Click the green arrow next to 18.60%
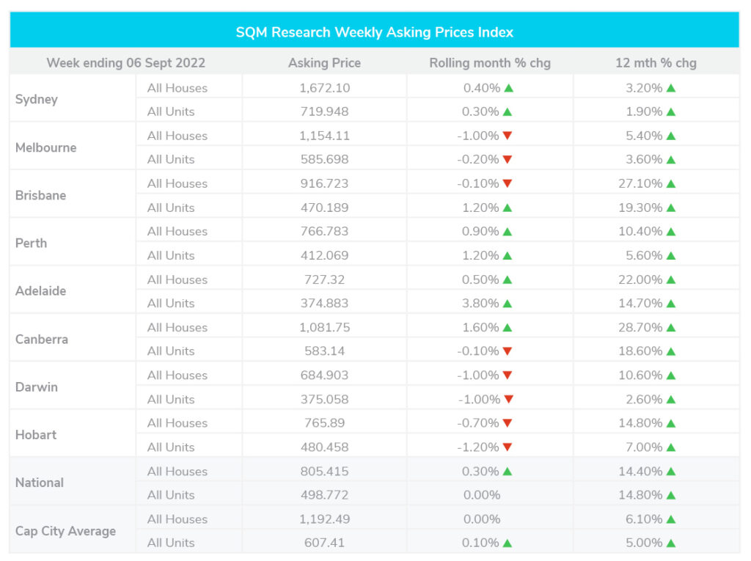Image resolution: width=751 pixels, height=561 pixels. pyautogui.click(x=670, y=351)
